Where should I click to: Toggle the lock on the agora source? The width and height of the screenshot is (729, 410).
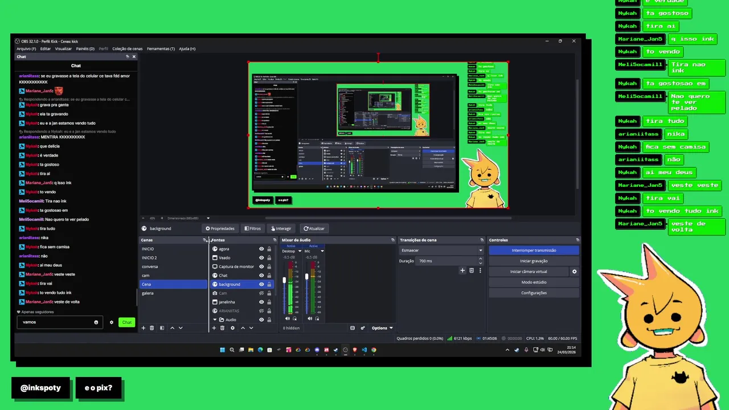(269, 249)
